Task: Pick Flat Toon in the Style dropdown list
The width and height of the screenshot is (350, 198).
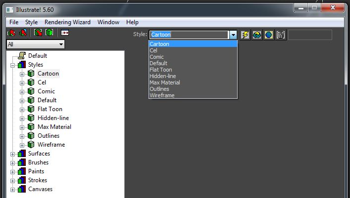Action: 193,70
